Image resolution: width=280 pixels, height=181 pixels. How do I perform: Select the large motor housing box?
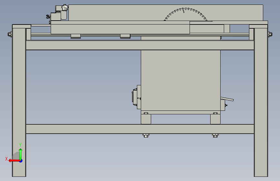(x=181, y=80)
